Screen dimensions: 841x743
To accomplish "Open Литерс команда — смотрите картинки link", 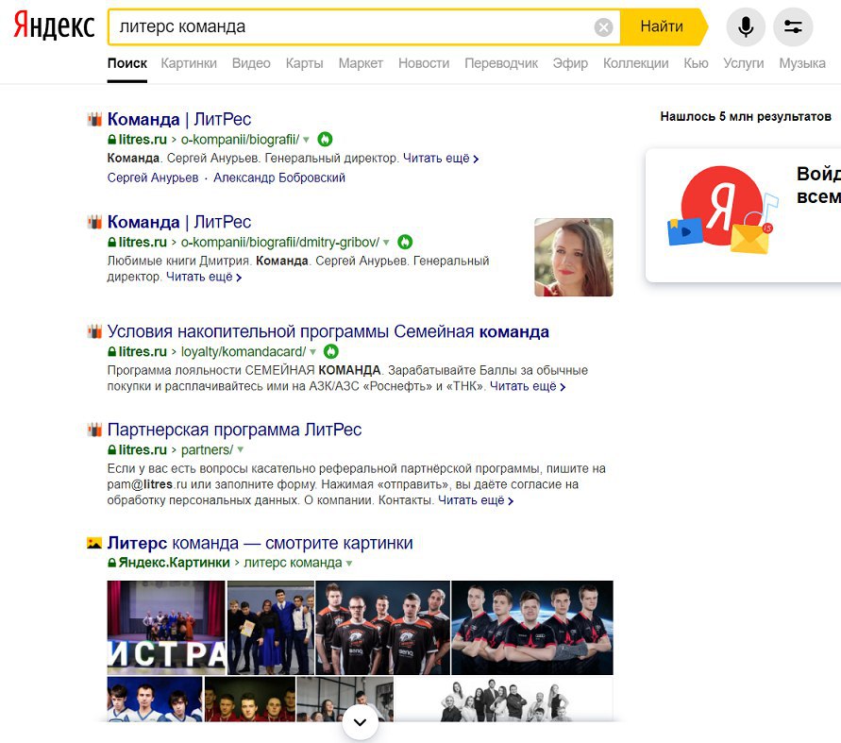I will (x=261, y=543).
